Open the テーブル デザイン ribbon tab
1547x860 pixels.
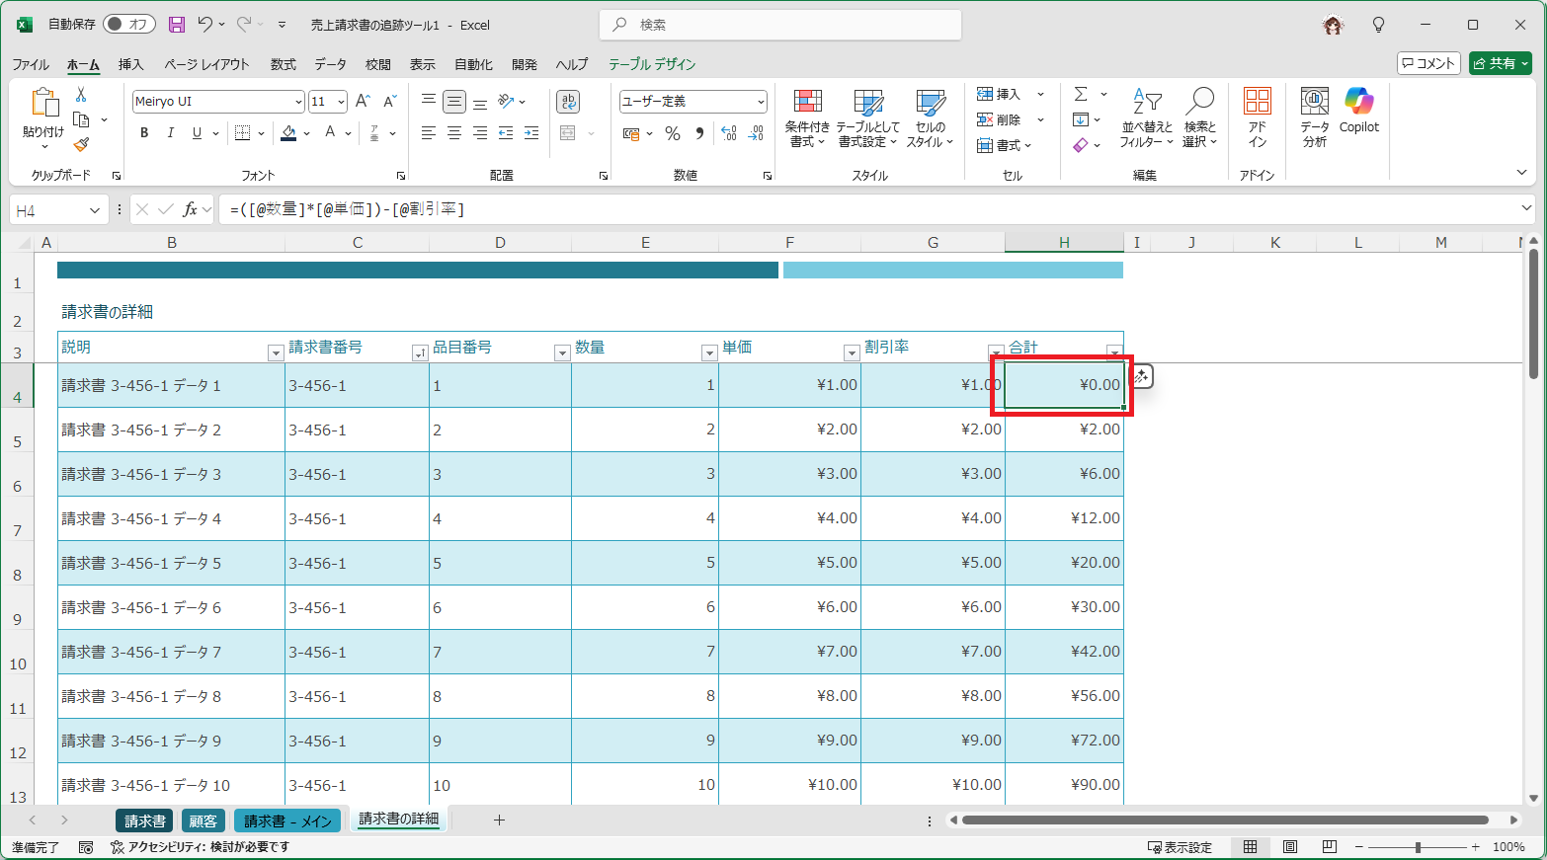tap(652, 64)
